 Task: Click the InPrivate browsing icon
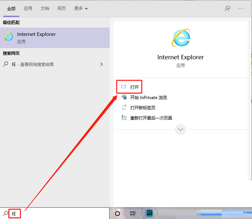(x=124, y=97)
